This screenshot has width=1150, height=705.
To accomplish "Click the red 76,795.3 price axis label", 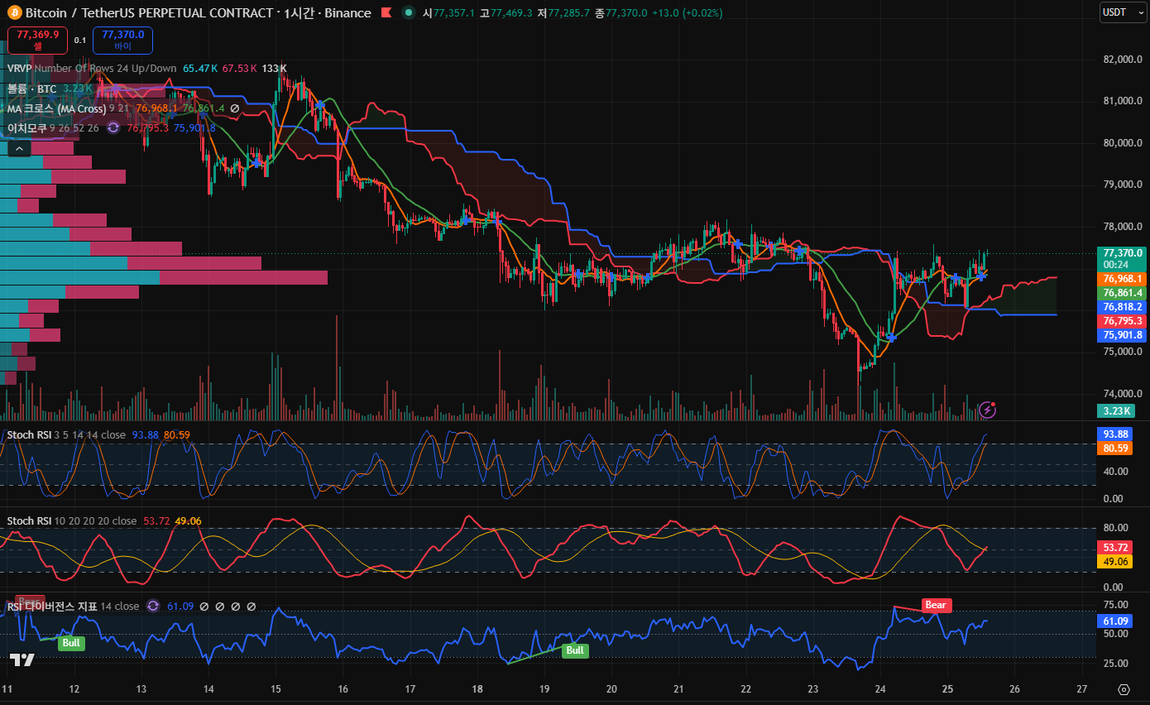I will pyautogui.click(x=1123, y=321).
